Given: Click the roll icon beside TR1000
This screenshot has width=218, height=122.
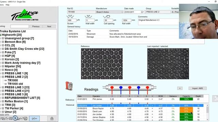Looking at the screenshot, I should click(x=6, y=80).
